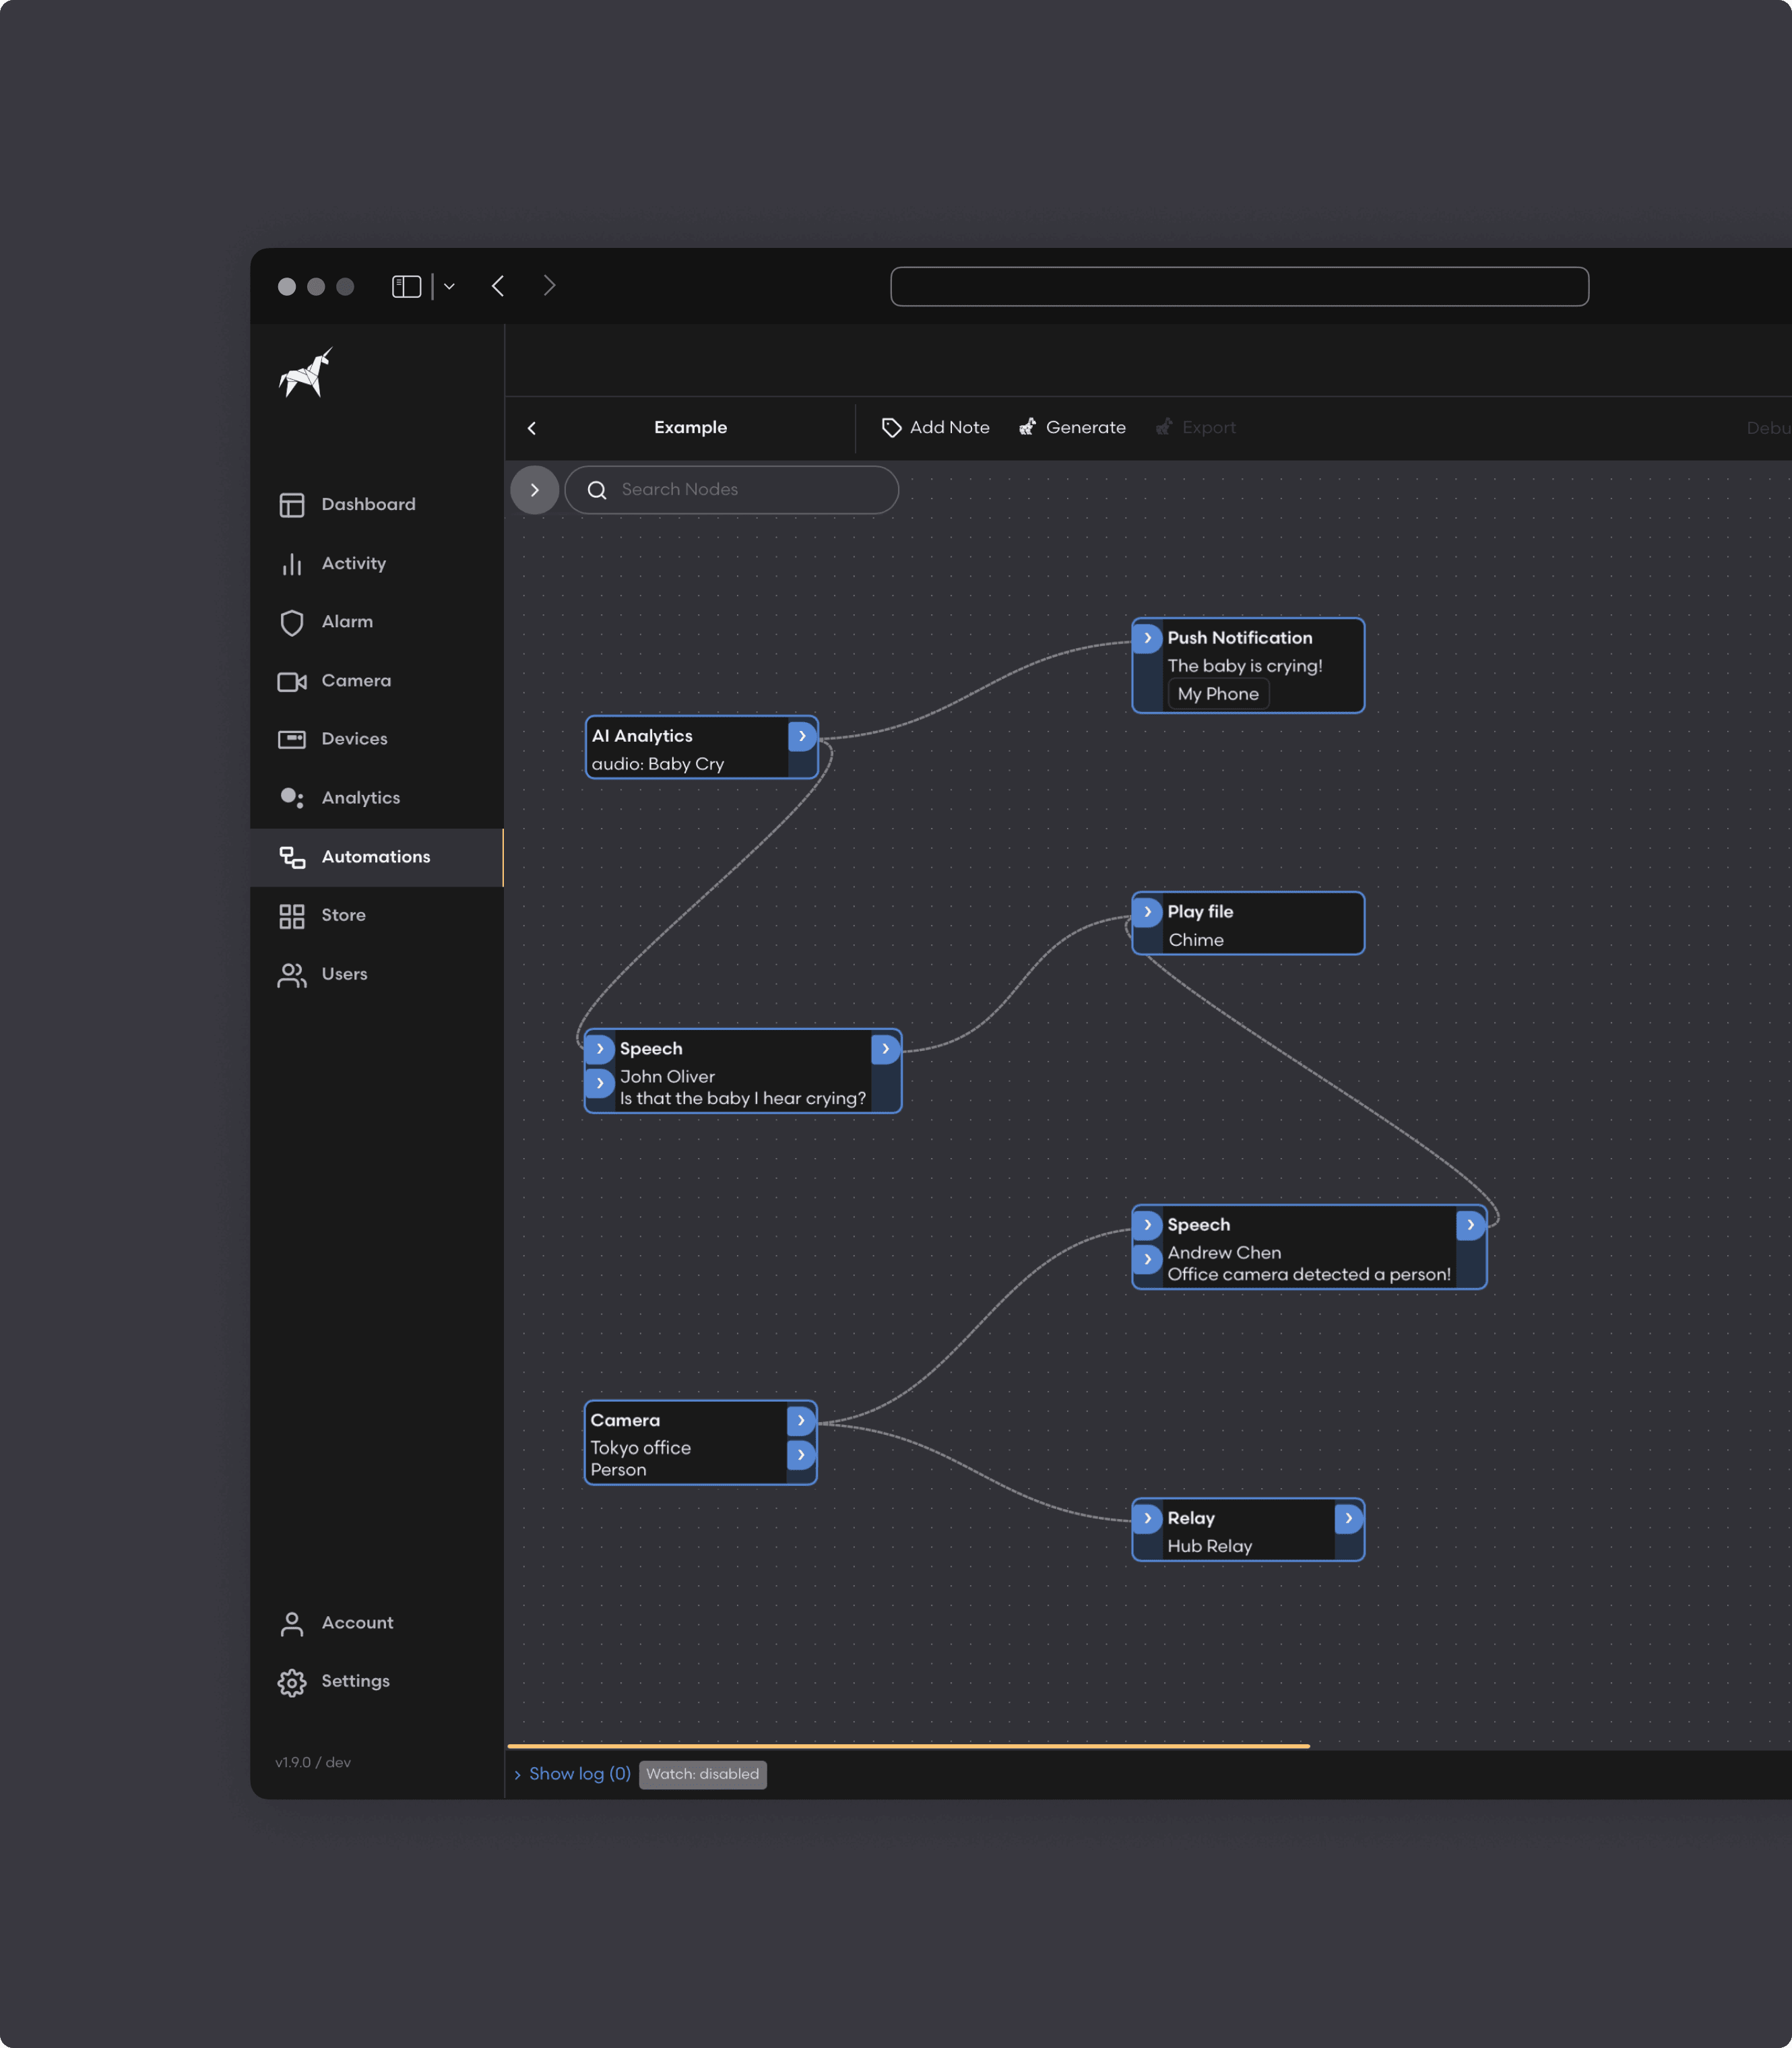Select the Automations icon in sidebar

291,855
